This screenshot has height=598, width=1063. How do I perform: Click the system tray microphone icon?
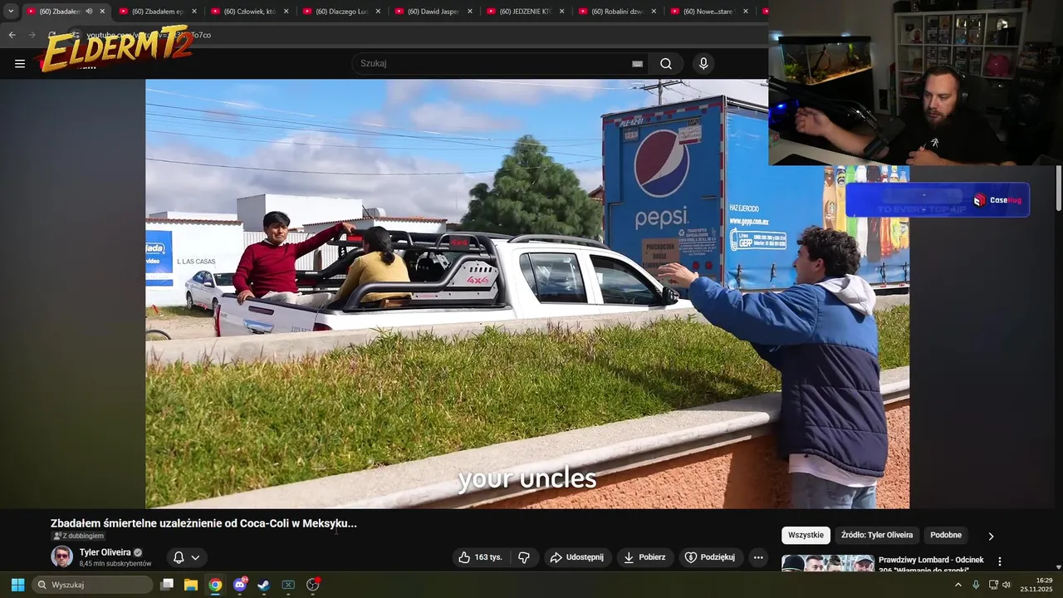click(x=976, y=585)
